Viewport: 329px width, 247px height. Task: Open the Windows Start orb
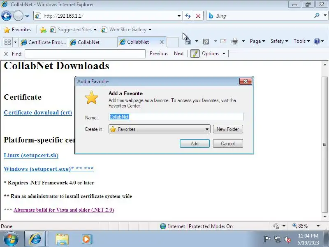(11, 239)
